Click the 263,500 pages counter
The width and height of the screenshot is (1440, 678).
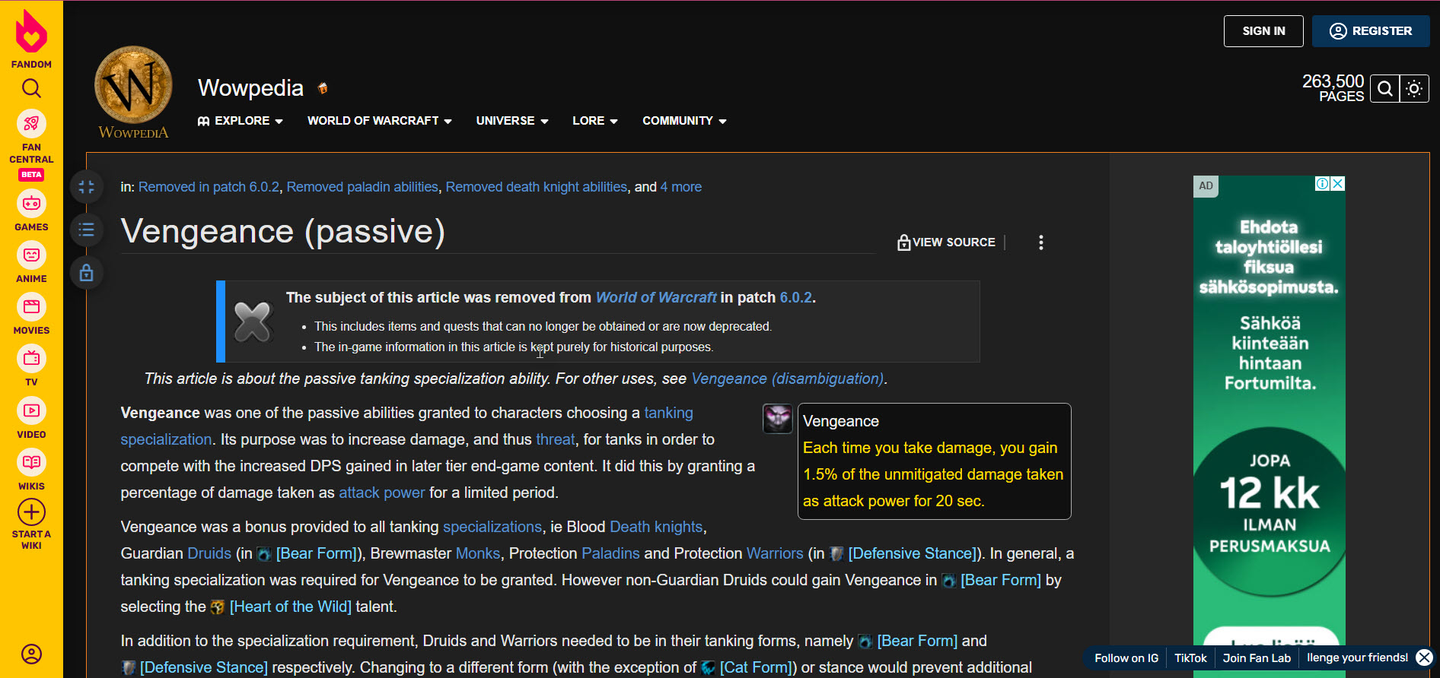(1333, 89)
